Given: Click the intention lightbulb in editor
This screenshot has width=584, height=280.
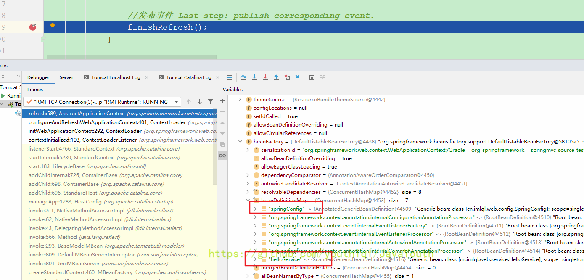Looking at the screenshot, I should click(53, 26).
